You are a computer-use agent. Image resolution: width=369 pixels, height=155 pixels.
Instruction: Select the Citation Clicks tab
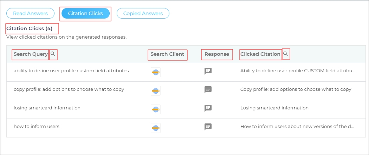85,13
